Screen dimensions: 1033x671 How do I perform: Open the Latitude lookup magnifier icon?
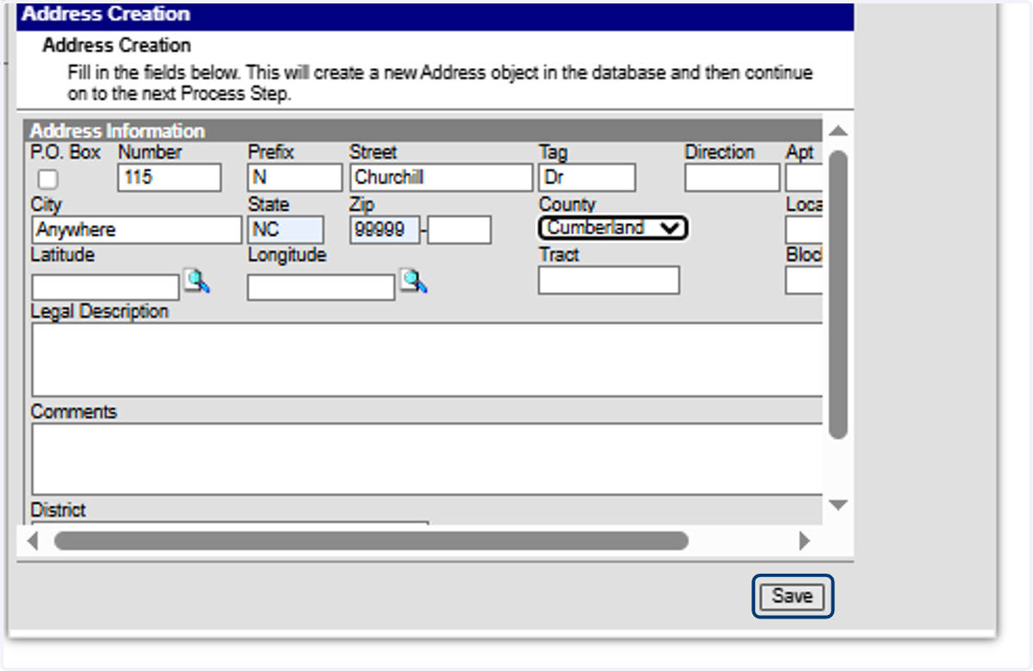[197, 281]
